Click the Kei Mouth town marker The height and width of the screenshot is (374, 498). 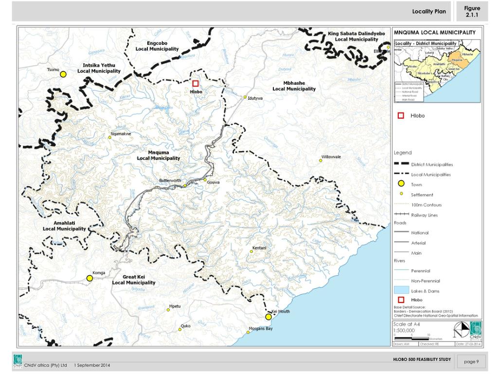[x=268, y=317]
